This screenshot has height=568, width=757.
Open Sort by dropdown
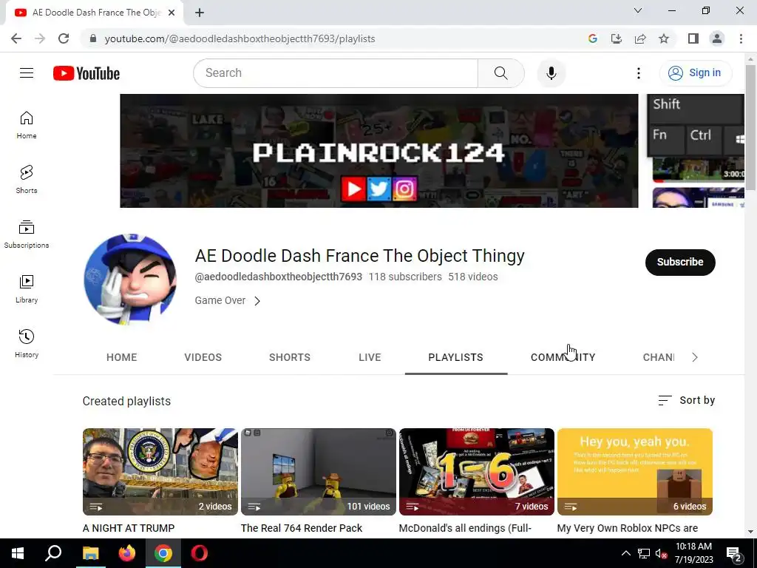[686, 400]
